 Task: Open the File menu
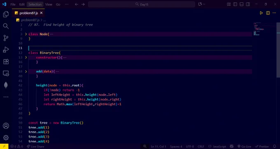pos(13,5)
